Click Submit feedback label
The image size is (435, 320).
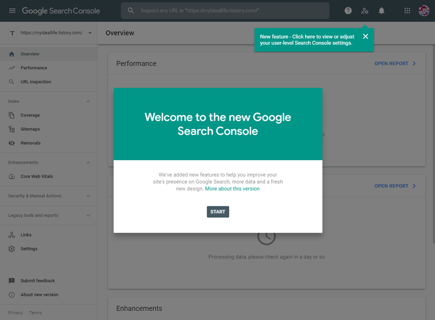(38, 281)
